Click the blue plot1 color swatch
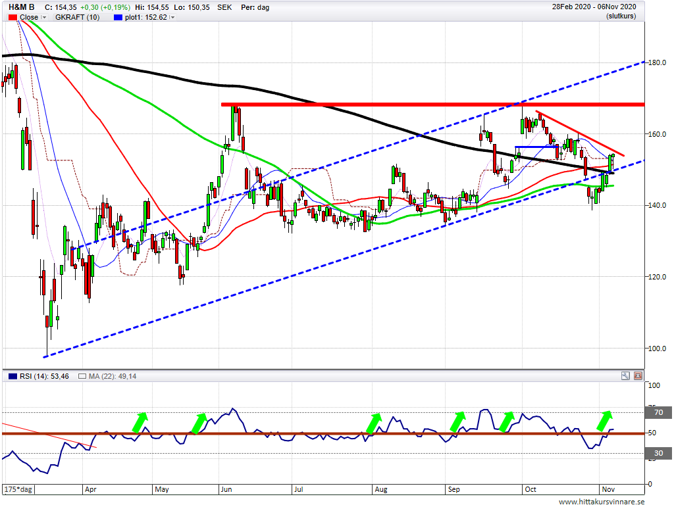This screenshot has width=674, height=505. point(118,17)
